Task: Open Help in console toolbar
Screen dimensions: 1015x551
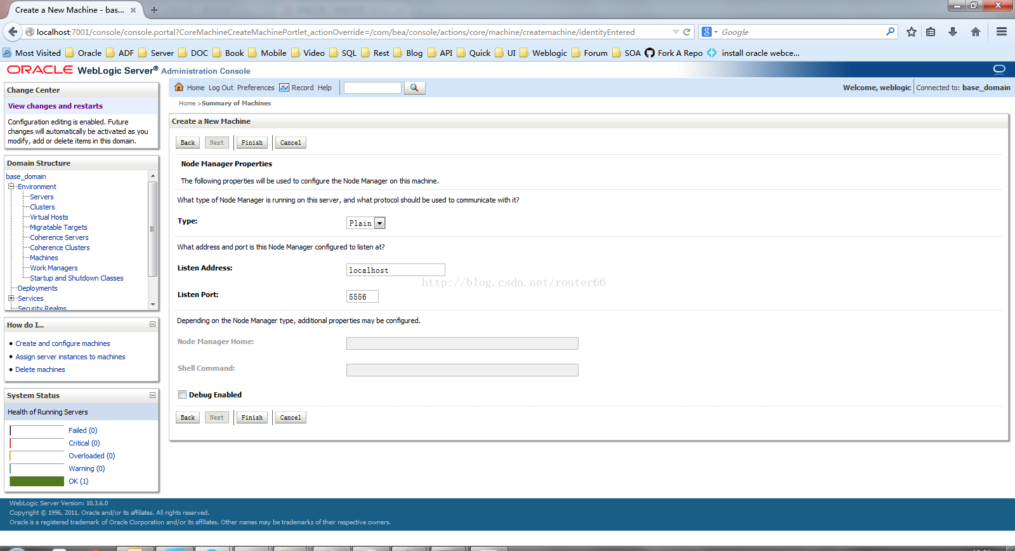Action: coord(325,88)
